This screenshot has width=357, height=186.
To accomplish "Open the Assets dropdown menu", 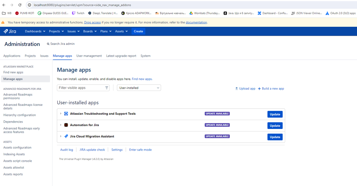I will click(121, 31).
